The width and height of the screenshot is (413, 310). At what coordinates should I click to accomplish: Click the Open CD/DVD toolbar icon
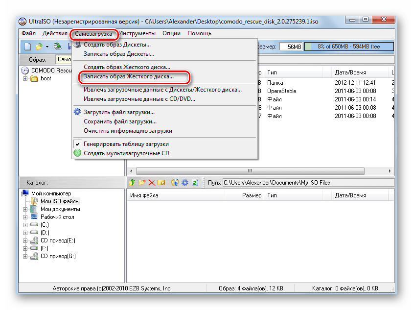[58, 47]
